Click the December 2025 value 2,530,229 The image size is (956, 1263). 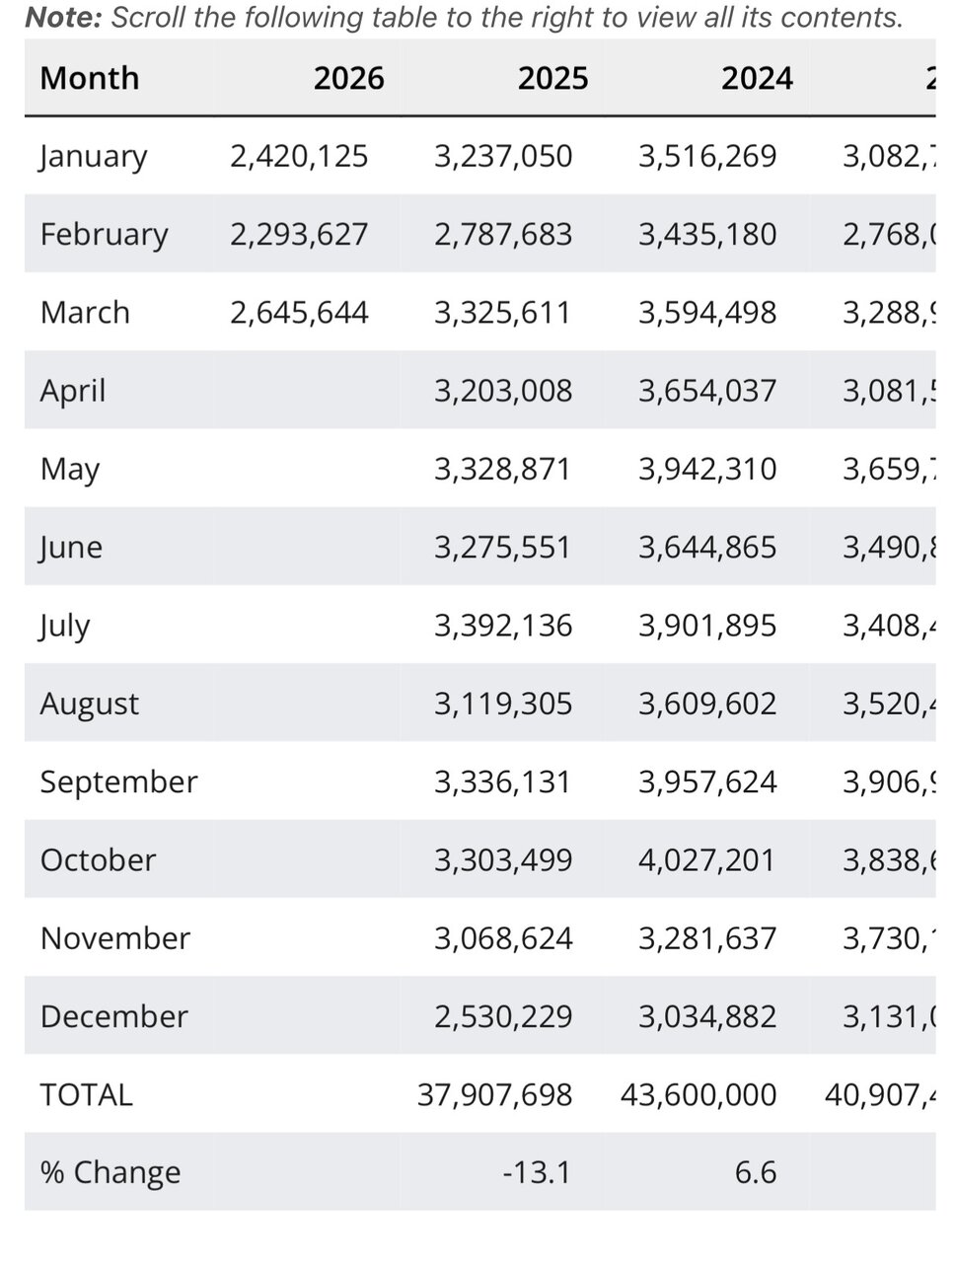503,1016
